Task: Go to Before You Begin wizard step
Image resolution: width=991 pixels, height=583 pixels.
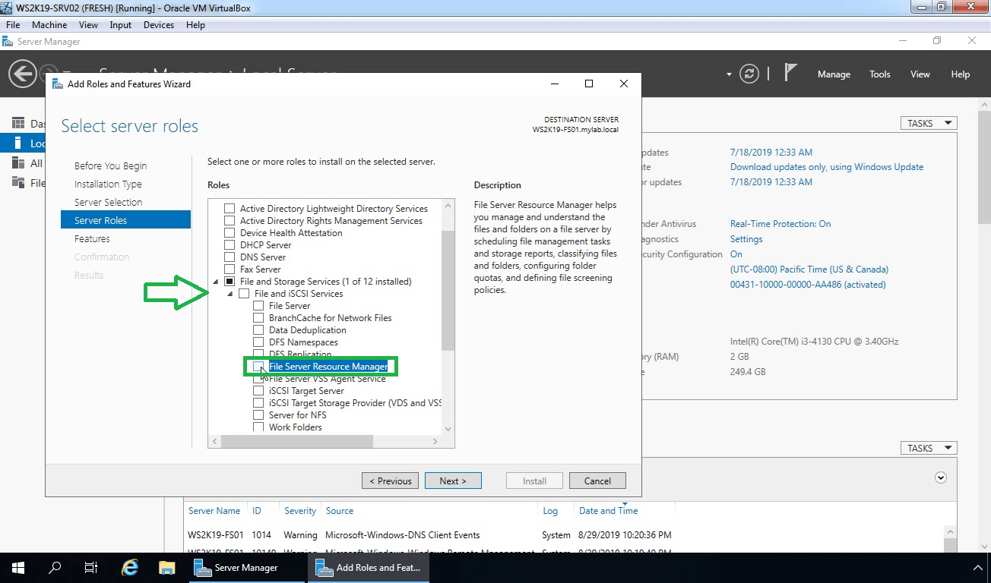Action: tap(111, 165)
